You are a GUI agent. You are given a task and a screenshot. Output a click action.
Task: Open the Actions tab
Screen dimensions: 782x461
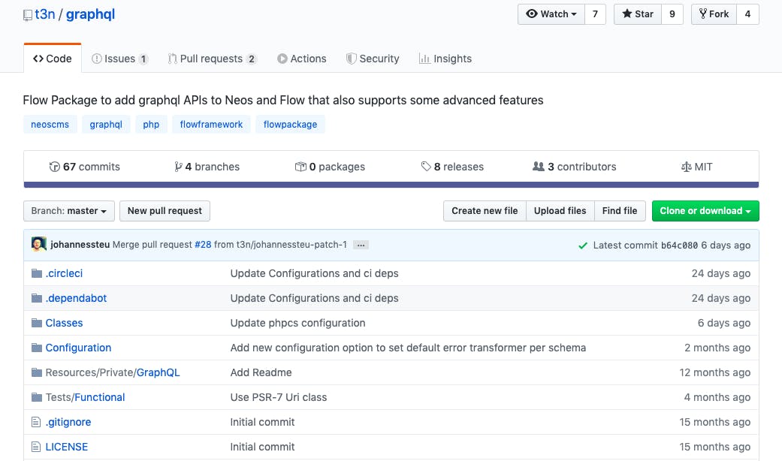pyautogui.click(x=302, y=59)
